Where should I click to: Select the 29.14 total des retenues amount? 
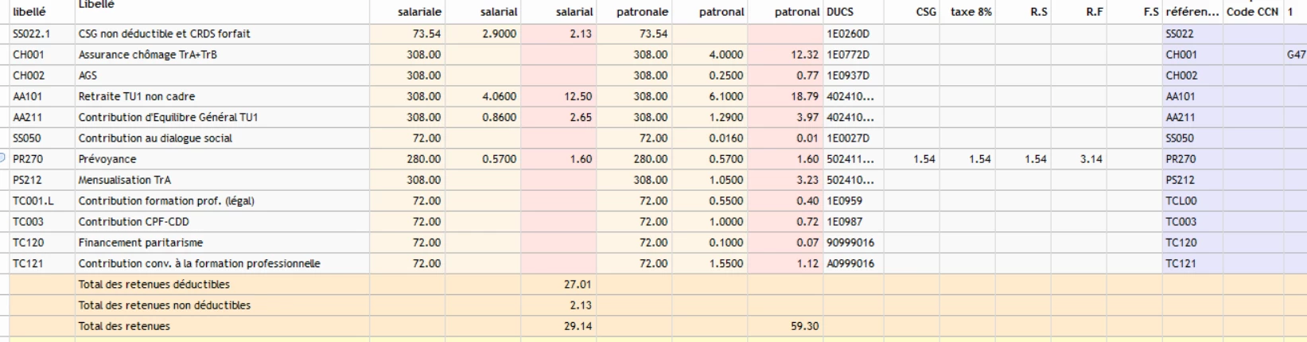(578, 326)
